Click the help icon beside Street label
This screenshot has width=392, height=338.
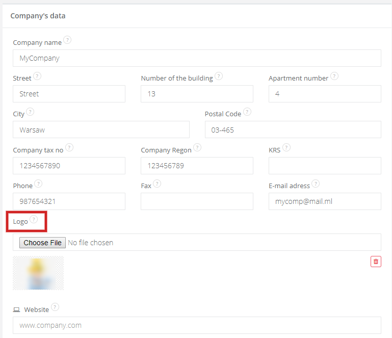[37, 76]
